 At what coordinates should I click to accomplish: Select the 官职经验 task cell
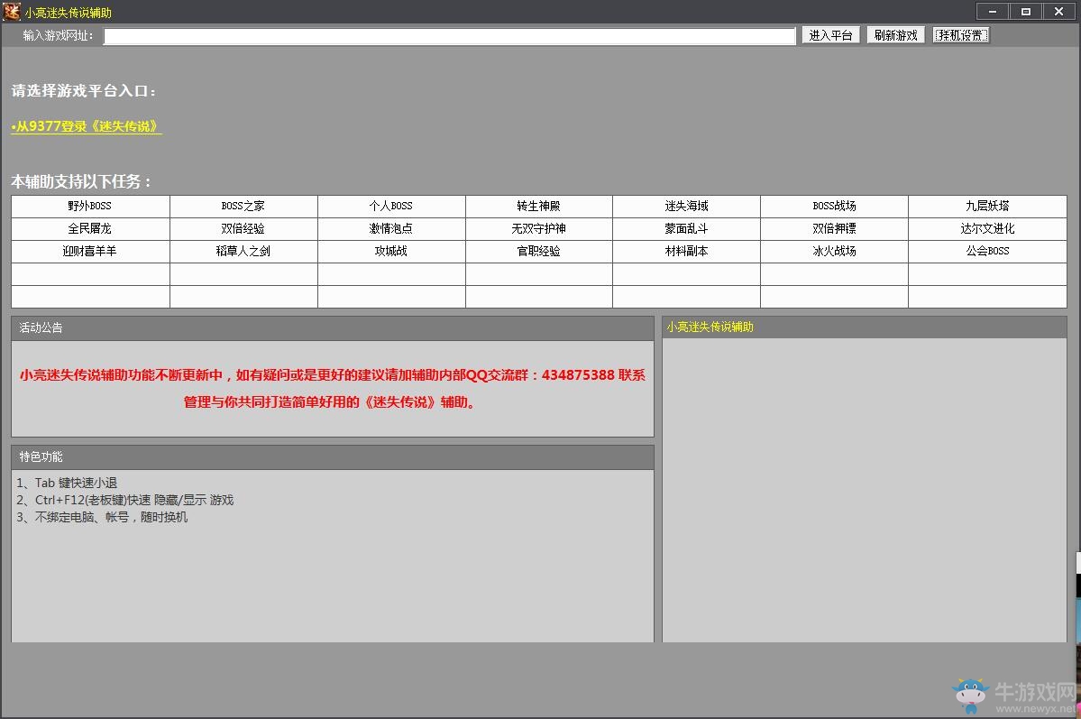[538, 252]
